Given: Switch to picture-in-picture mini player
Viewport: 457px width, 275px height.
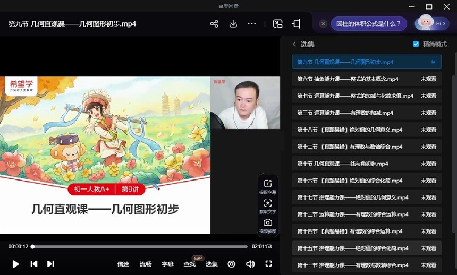Looking at the screenshot, I should pyautogui.click(x=277, y=24).
